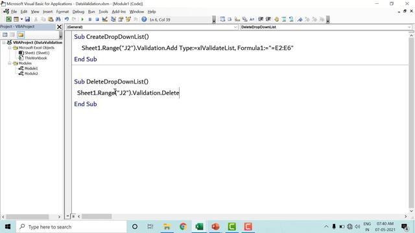This screenshot has height=233, width=415.
Task: Close the Project - VBAProject pane
Action: pos(59,27)
